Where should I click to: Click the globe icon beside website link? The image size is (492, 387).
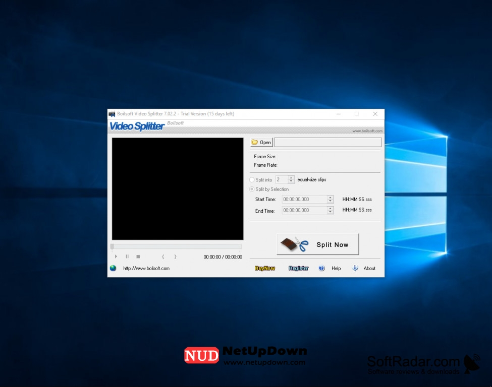[x=113, y=268]
